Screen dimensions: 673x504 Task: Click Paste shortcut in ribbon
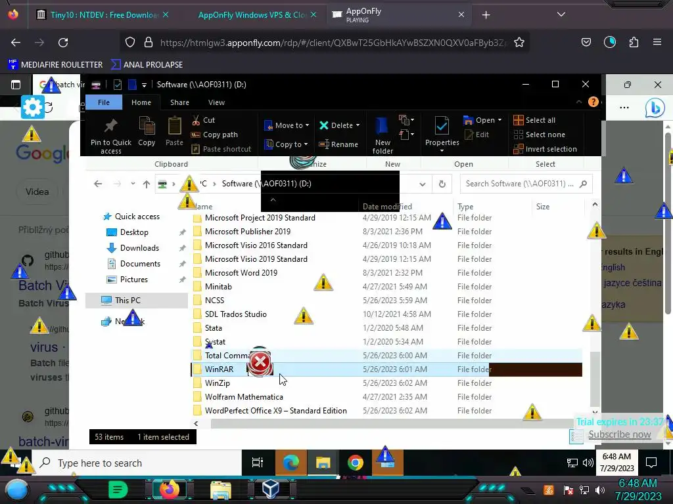pos(221,149)
